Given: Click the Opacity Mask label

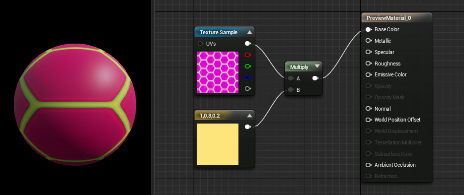Looking at the screenshot, I should coord(389,97).
